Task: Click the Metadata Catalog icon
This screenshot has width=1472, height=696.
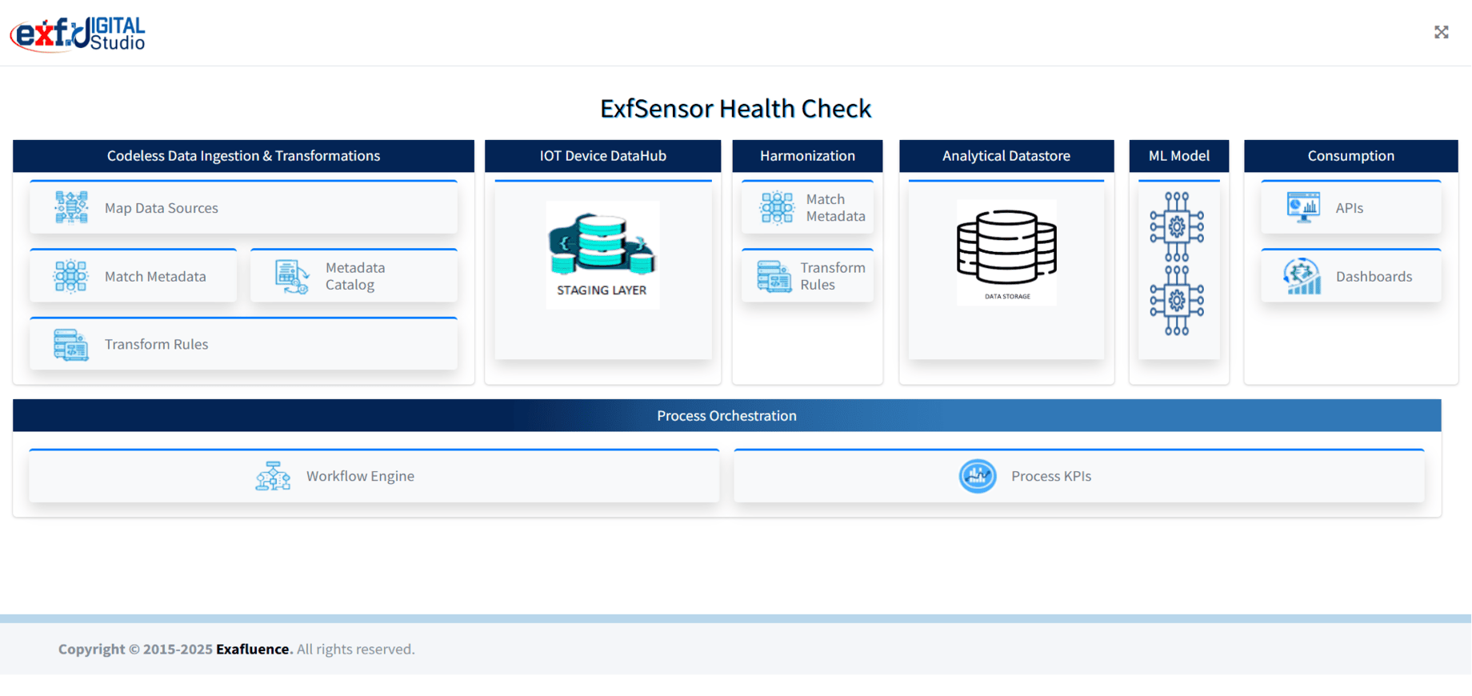Action: (x=292, y=277)
